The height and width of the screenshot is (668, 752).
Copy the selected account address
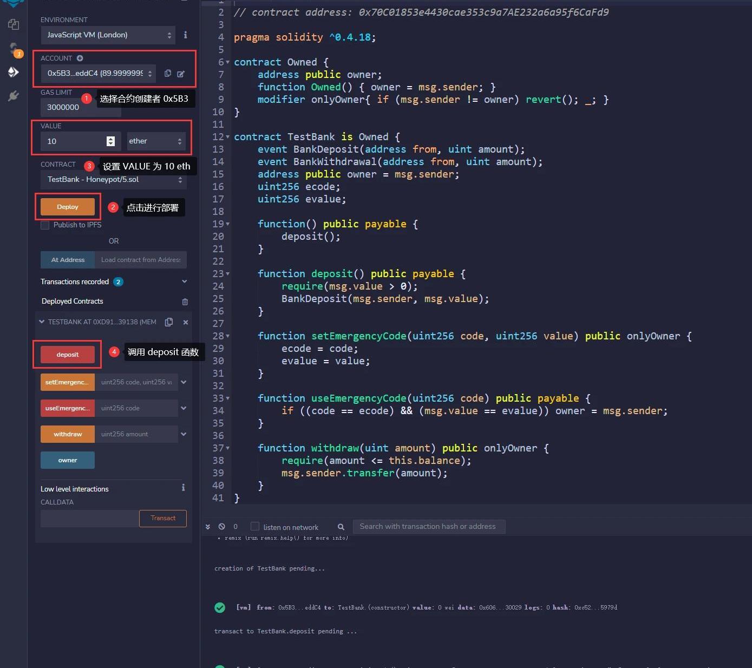pyautogui.click(x=168, y=73)
